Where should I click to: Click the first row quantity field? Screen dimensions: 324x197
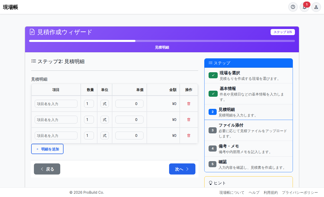(89, 104)
